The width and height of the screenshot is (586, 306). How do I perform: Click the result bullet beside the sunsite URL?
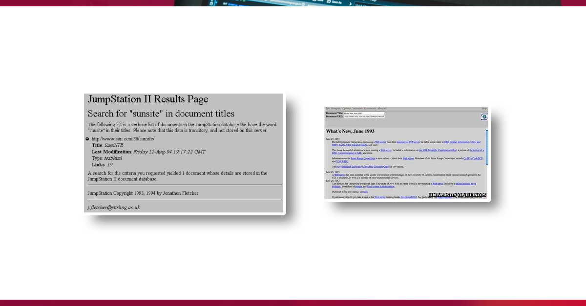pos(87,139)
